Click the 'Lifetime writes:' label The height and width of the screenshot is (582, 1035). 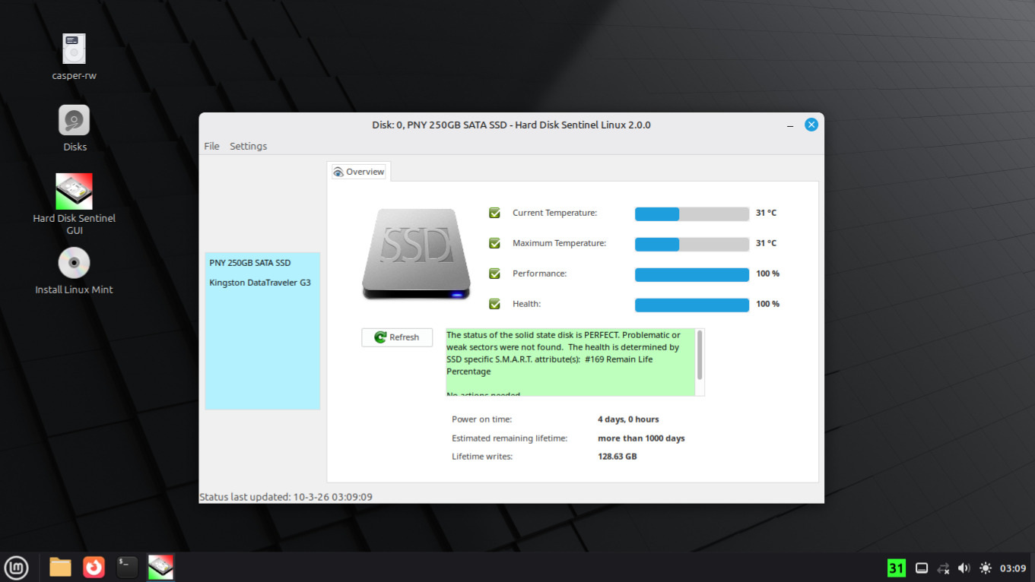(482, 457)
